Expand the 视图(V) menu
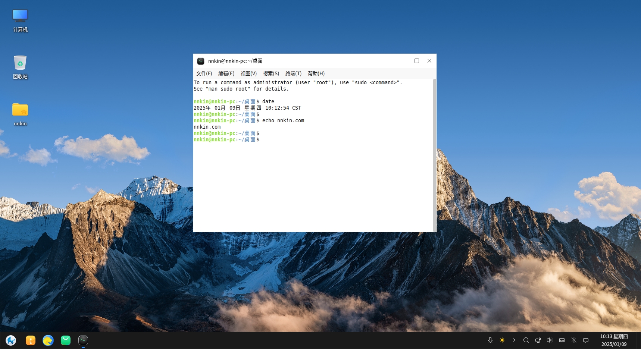 coord(248,73)
